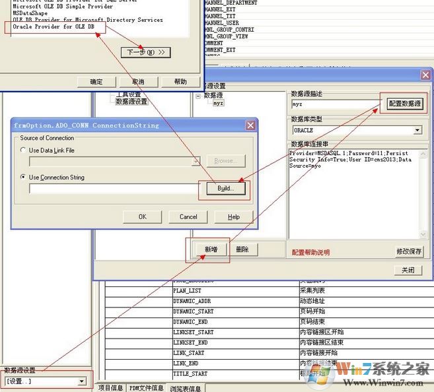
Task: Click 删除 to delete the data source
Action: 242,249
